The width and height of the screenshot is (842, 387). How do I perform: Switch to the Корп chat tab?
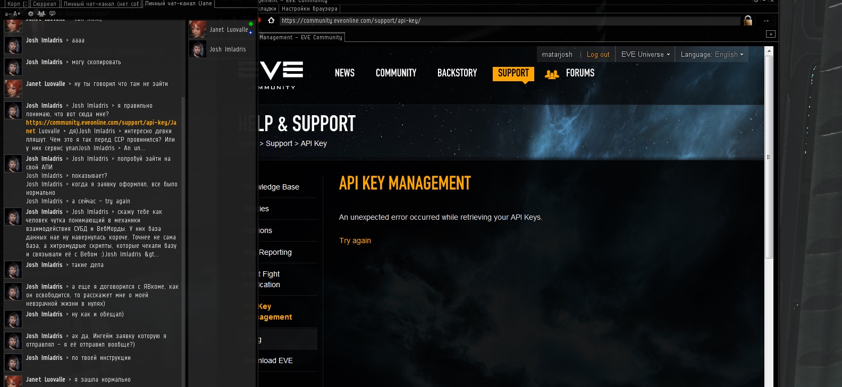16,4
